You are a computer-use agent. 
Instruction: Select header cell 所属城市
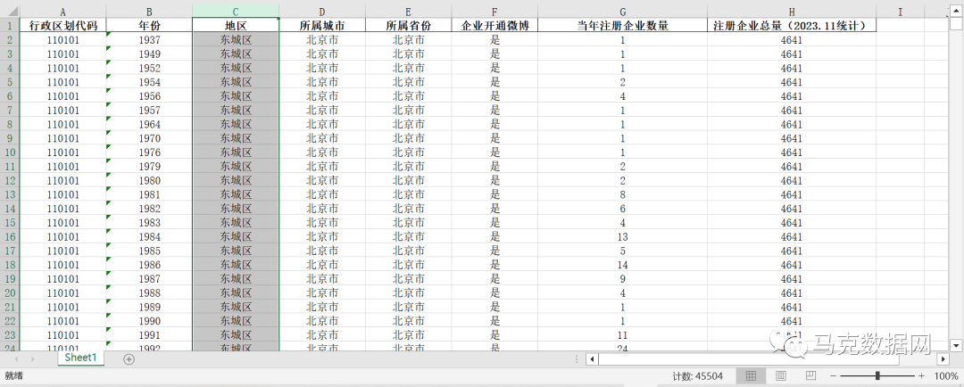(322, 25)
